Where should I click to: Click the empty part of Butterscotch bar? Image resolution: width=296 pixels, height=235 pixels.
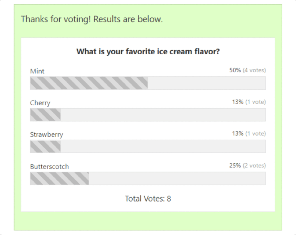click(177, 179)
